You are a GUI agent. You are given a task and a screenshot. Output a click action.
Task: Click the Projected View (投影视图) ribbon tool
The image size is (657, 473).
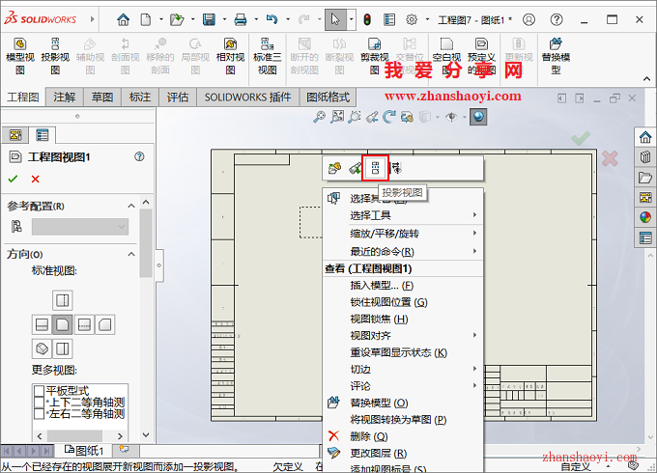pyautogui.click(x=55, y=56)
